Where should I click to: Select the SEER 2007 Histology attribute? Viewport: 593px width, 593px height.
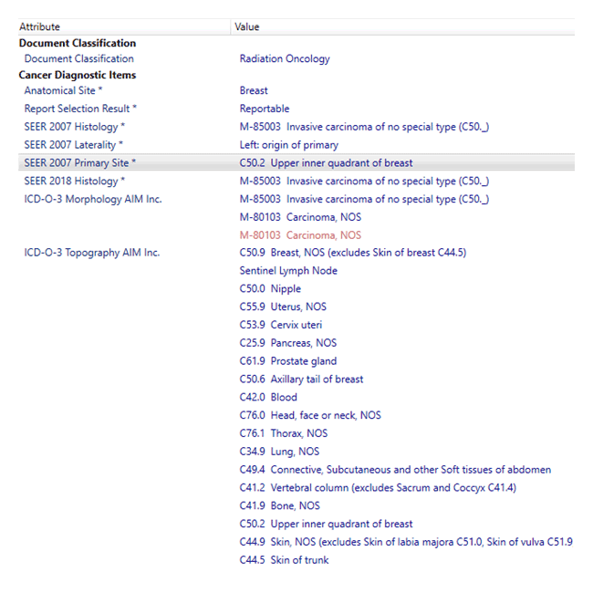pos(75,127)
